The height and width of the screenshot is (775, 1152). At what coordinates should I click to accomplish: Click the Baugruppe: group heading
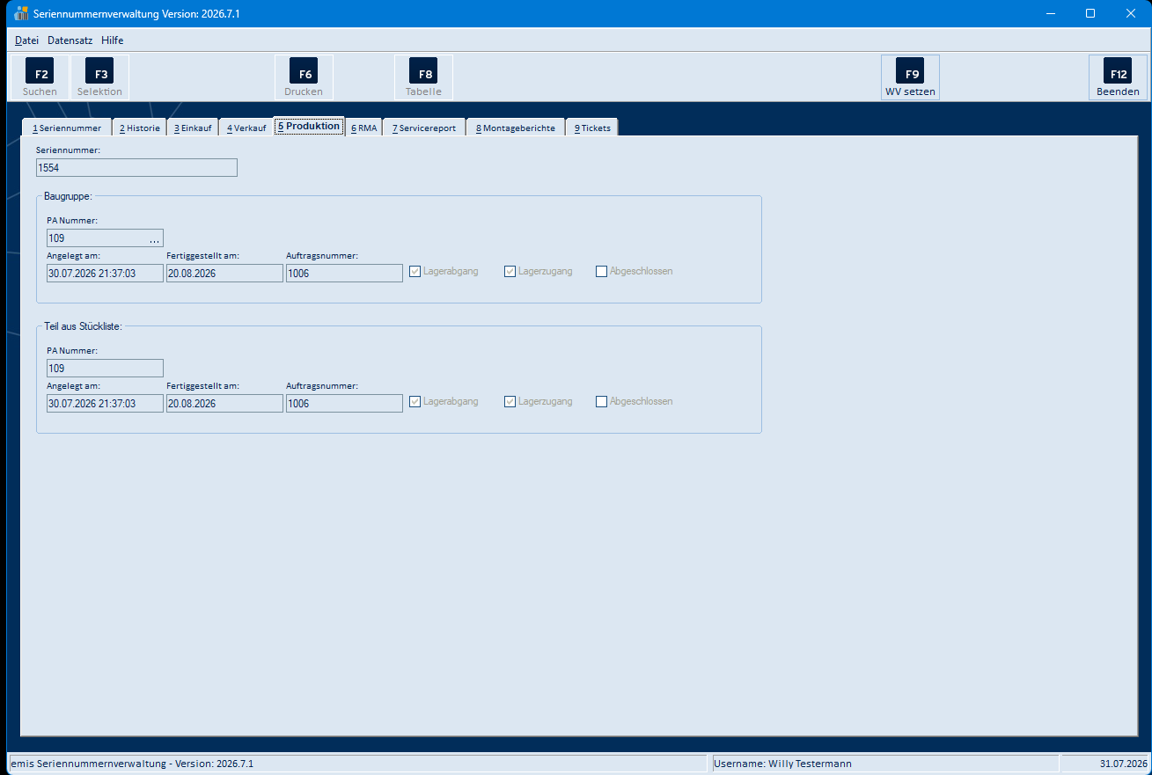pos(68,196)
